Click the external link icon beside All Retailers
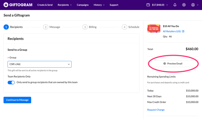 click(183, 31)
